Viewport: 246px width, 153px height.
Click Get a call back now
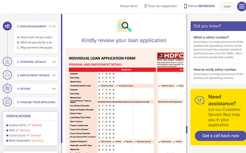[x=221, y=136]
